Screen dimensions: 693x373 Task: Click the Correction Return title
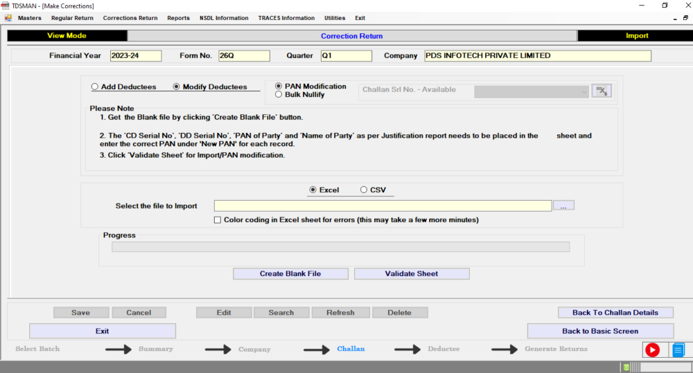[352, 36]
